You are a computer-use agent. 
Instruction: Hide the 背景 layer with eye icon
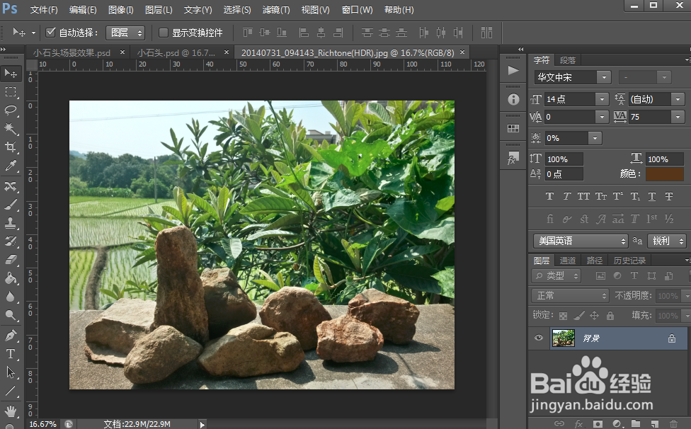pyautogui.click(x=539, y=338)
